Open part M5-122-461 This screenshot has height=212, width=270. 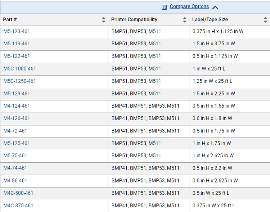pyautogui.click(x=17, y=56)
